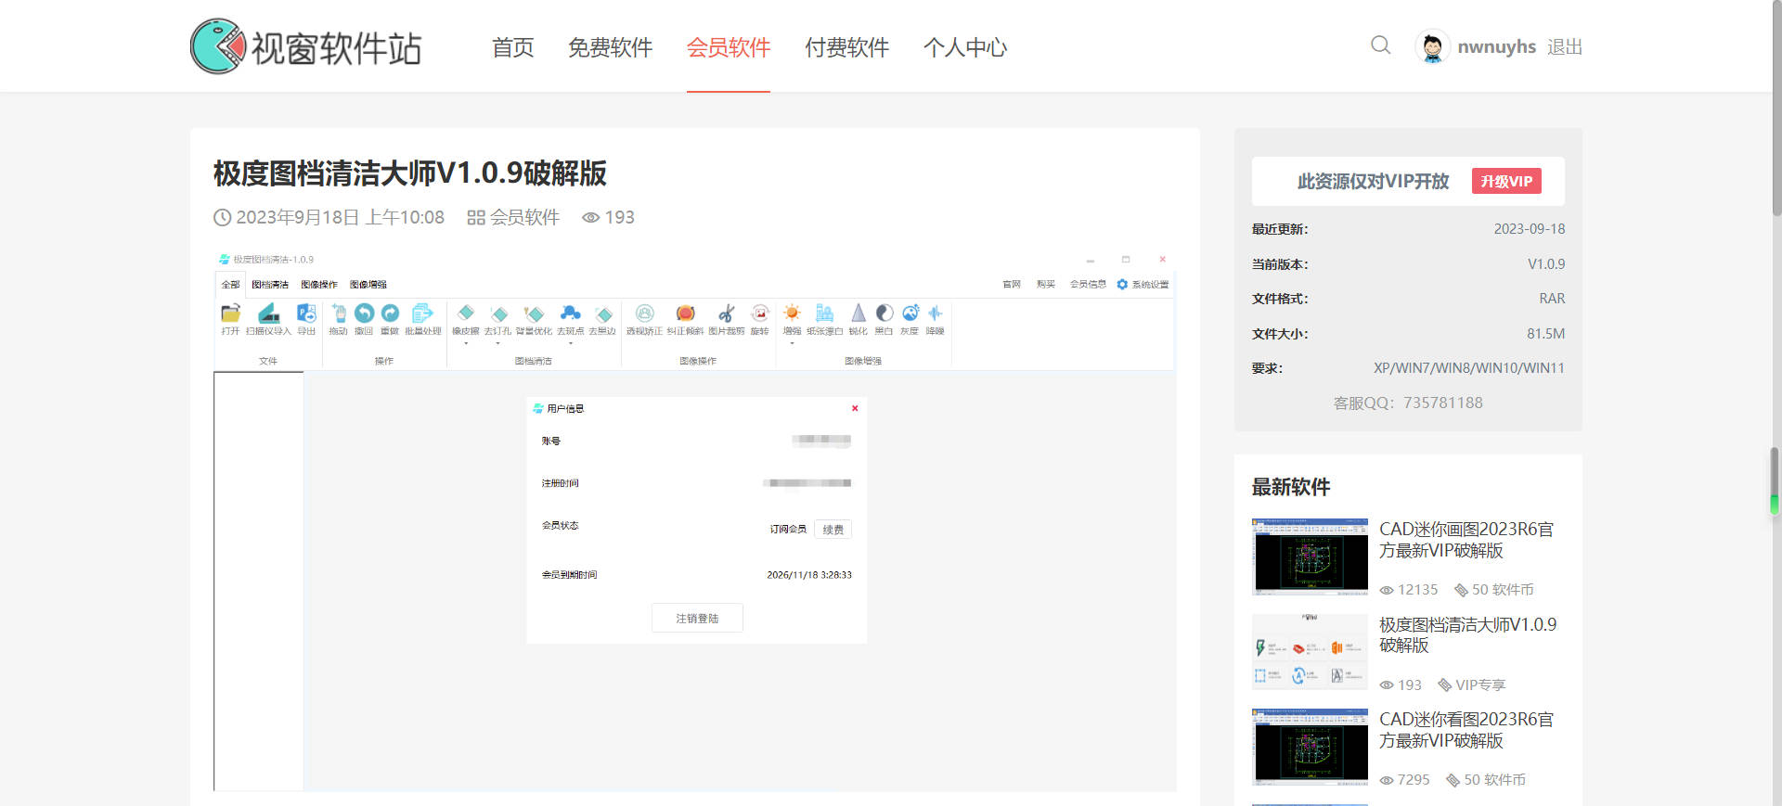Open 个人中心 in the navigation

coord(965,47)
